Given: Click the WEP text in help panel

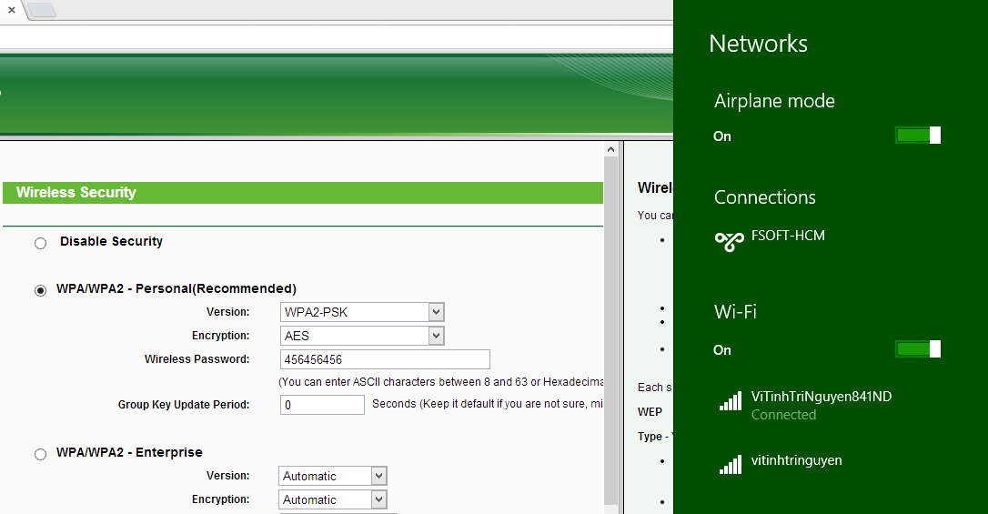Looking at the screenshot, I should (650, 412).
